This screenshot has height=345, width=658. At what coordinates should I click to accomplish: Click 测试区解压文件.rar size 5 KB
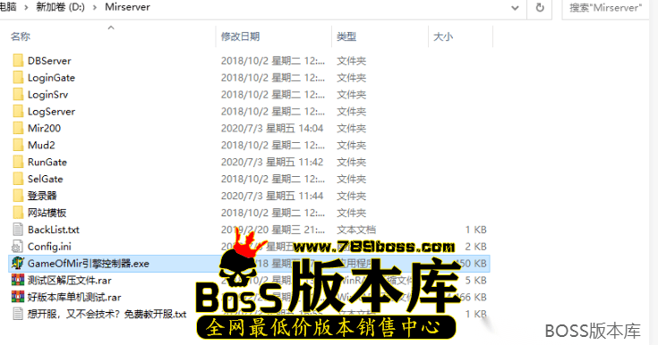coord(476,280)
